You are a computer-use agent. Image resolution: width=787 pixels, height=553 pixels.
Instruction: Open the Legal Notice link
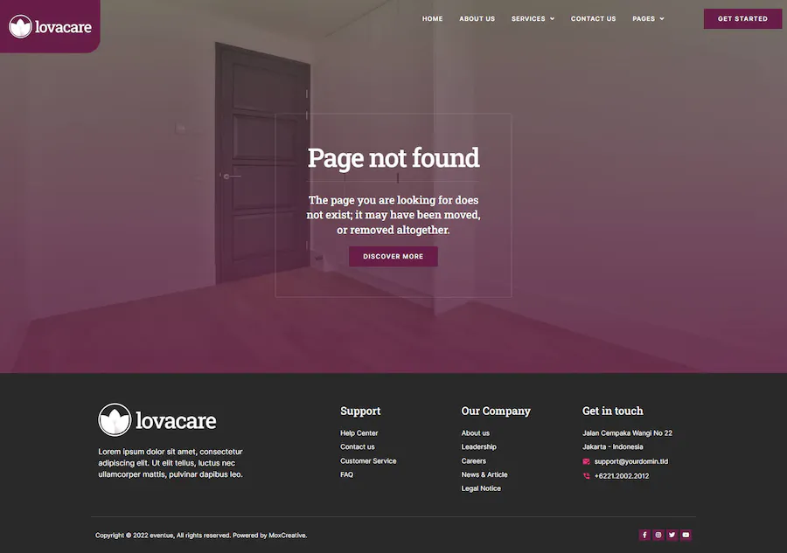click(x=481, y=488)
